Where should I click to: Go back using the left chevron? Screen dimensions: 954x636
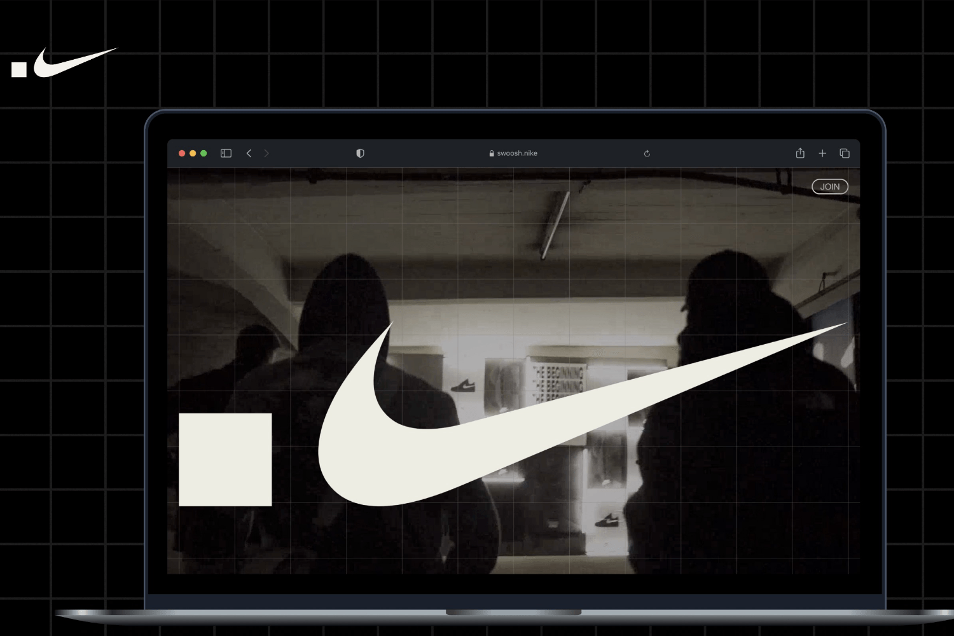pyautogui.click(x=249, y=153)
